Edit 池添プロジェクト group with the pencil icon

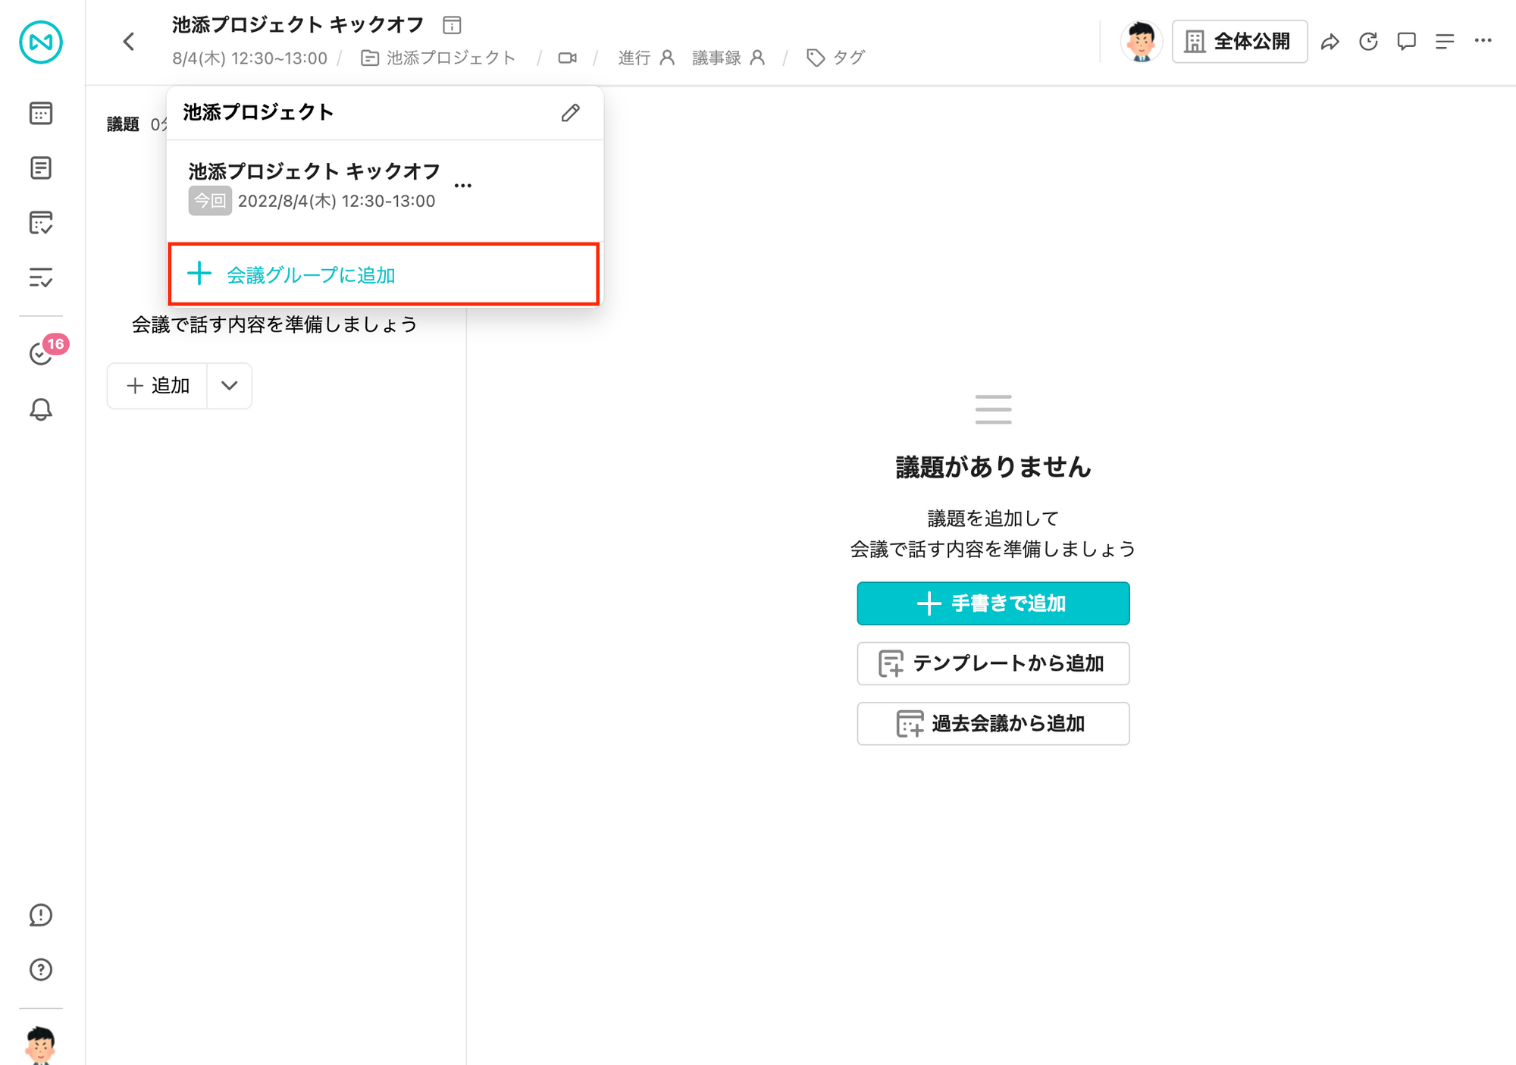[571, 113]
